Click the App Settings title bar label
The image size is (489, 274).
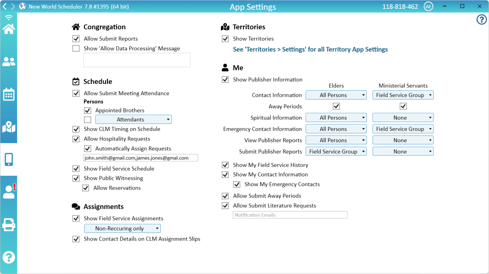click(252, 7)
